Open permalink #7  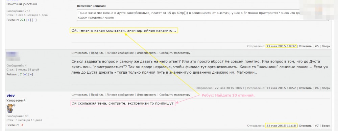coord(317,126)
